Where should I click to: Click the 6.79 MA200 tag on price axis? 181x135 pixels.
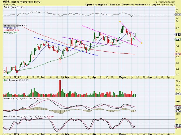[x=178, y=54]
